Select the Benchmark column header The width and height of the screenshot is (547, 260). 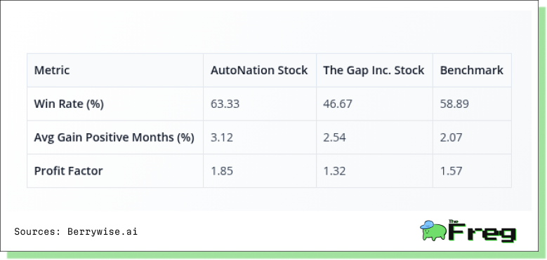[x=472, y=70]
